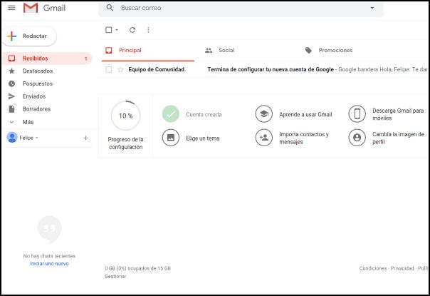Image resolution: width=430 pixels, height=296 pixels.
Task: Click the 0 GB ocupados de 15 GB text
Action: (137, 268)
